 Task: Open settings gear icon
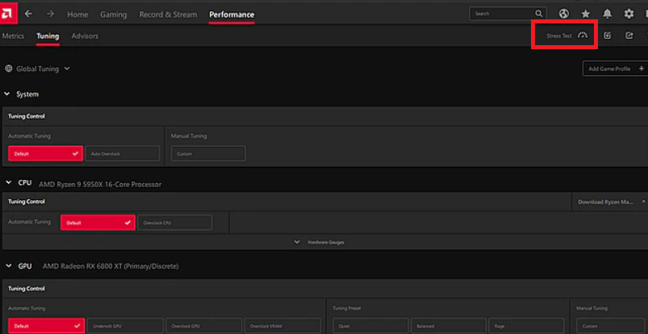coord(629,14)
